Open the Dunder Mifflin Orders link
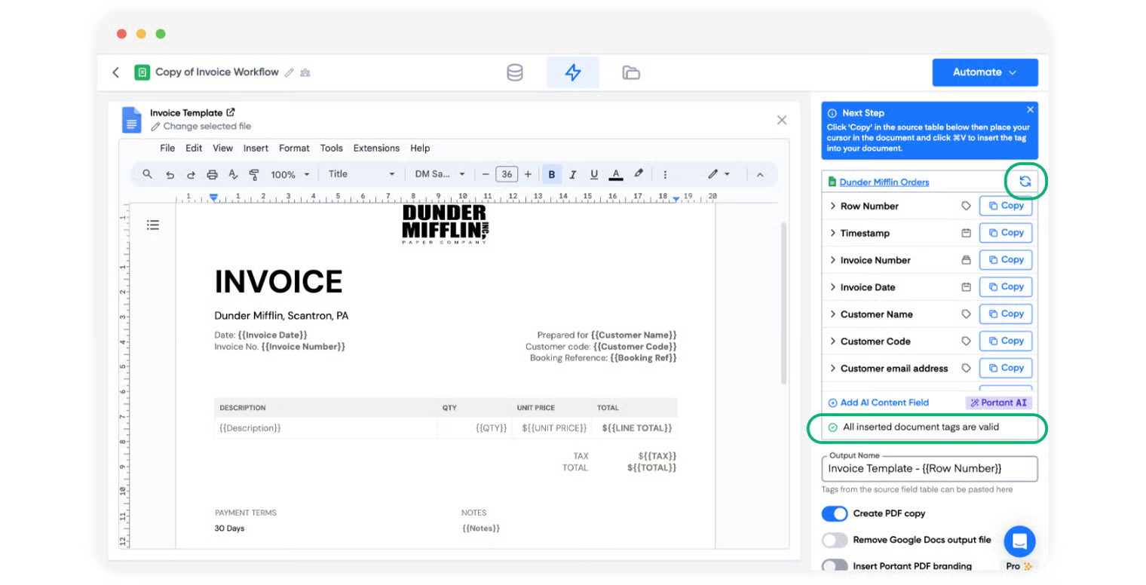Viewport: 1146px width, 585px height. (884, 182)
